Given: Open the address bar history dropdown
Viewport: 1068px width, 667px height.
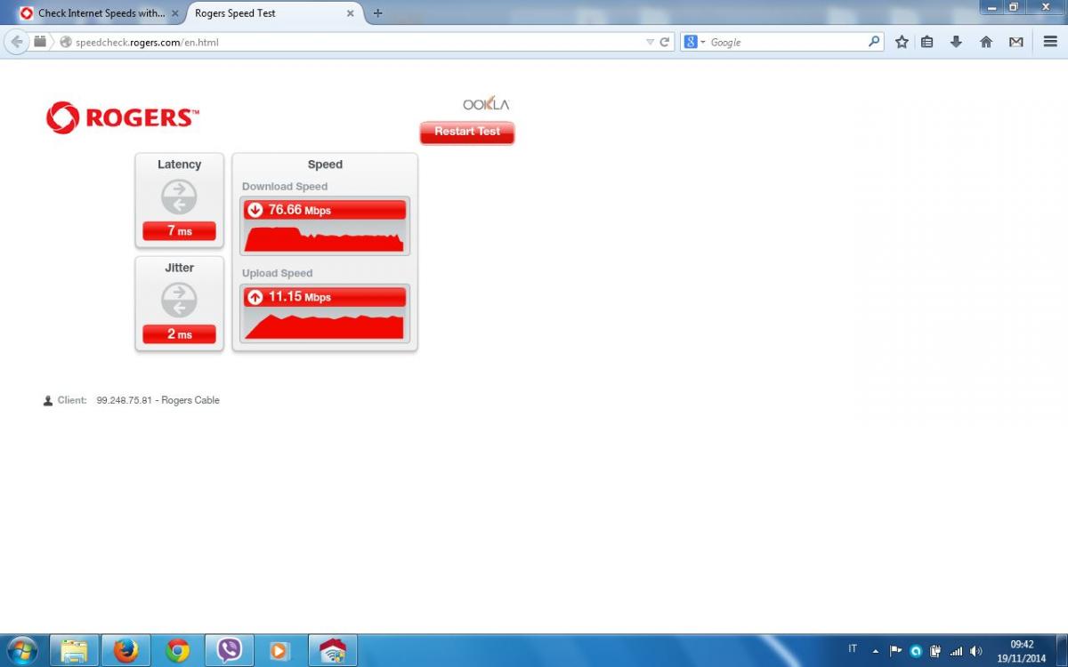Looking at the screenshot, I should [650, 42].
